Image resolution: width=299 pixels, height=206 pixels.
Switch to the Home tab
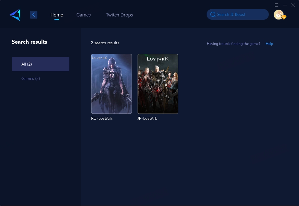tap(57, 15)
